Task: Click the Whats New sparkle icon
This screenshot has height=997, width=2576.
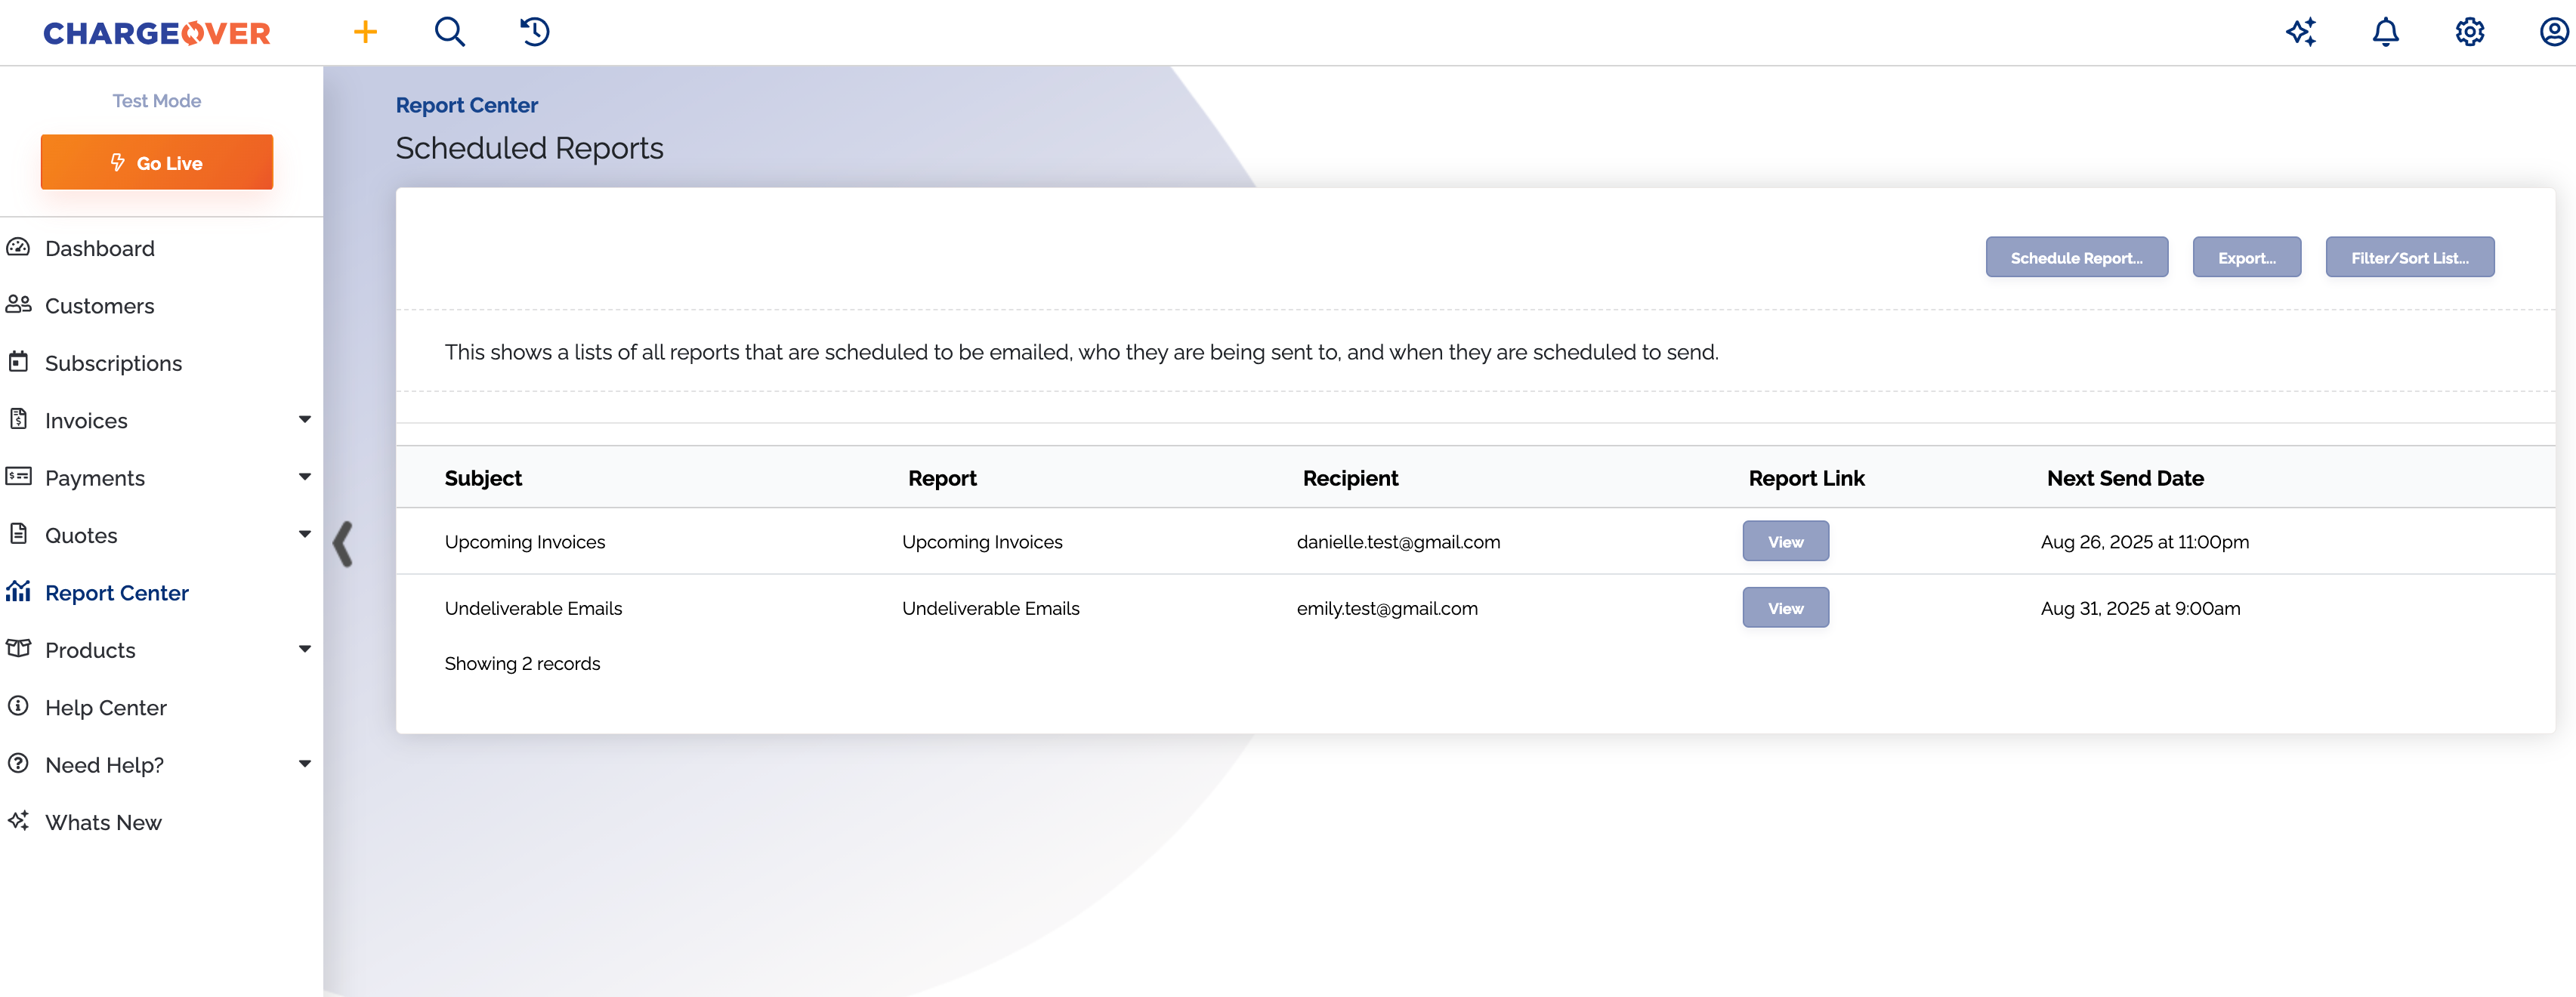Action: (18, 821)
